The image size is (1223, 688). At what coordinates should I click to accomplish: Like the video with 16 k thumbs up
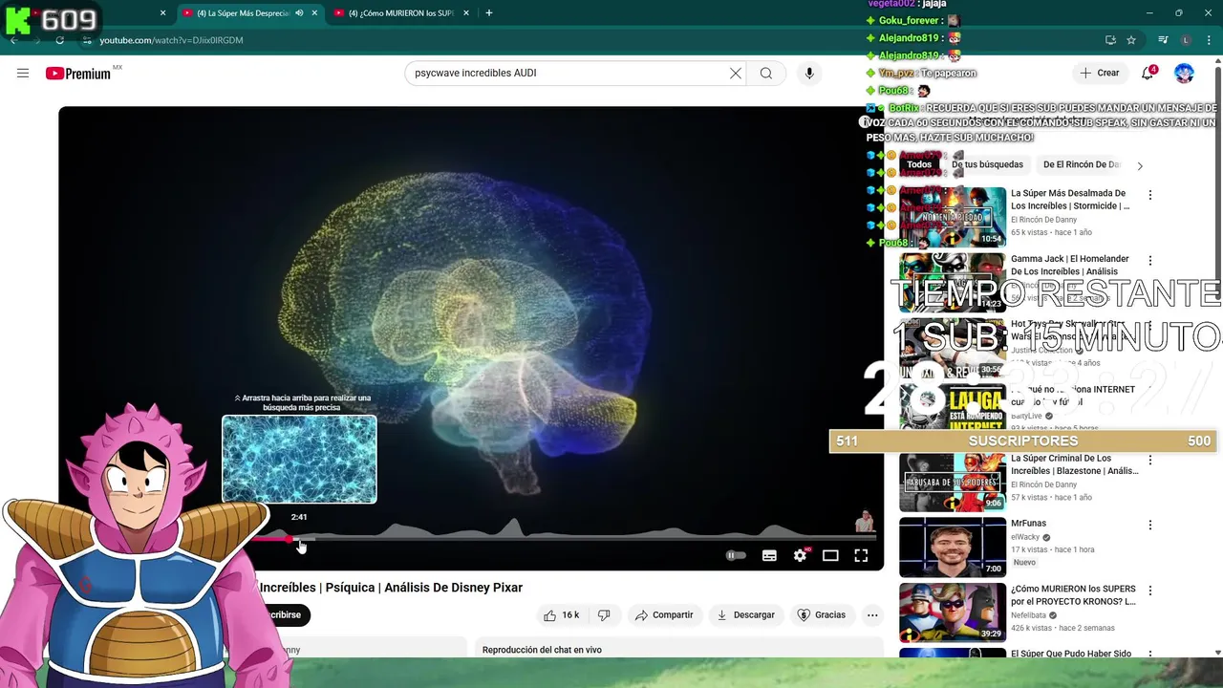562,614
